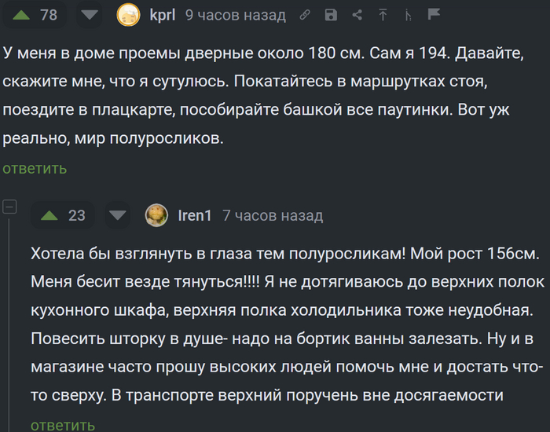Copy the comment link via chain icon

point(305,15)
